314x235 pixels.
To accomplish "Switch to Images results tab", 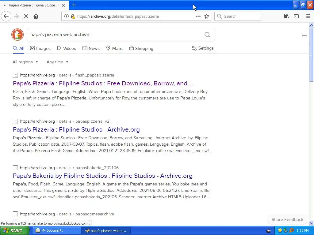I will point(40,48).
